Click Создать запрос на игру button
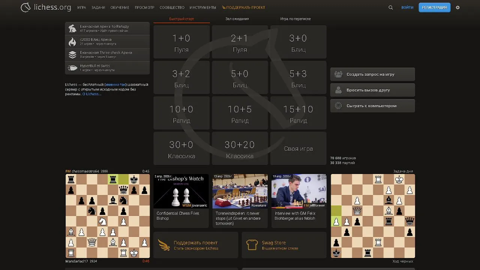 373,74
